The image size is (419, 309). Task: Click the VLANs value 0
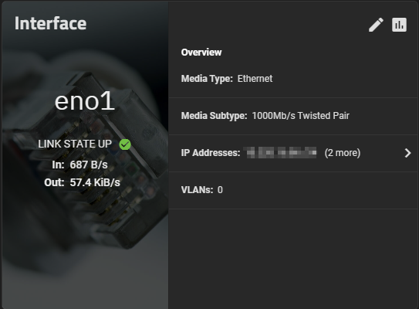(220, 190)
